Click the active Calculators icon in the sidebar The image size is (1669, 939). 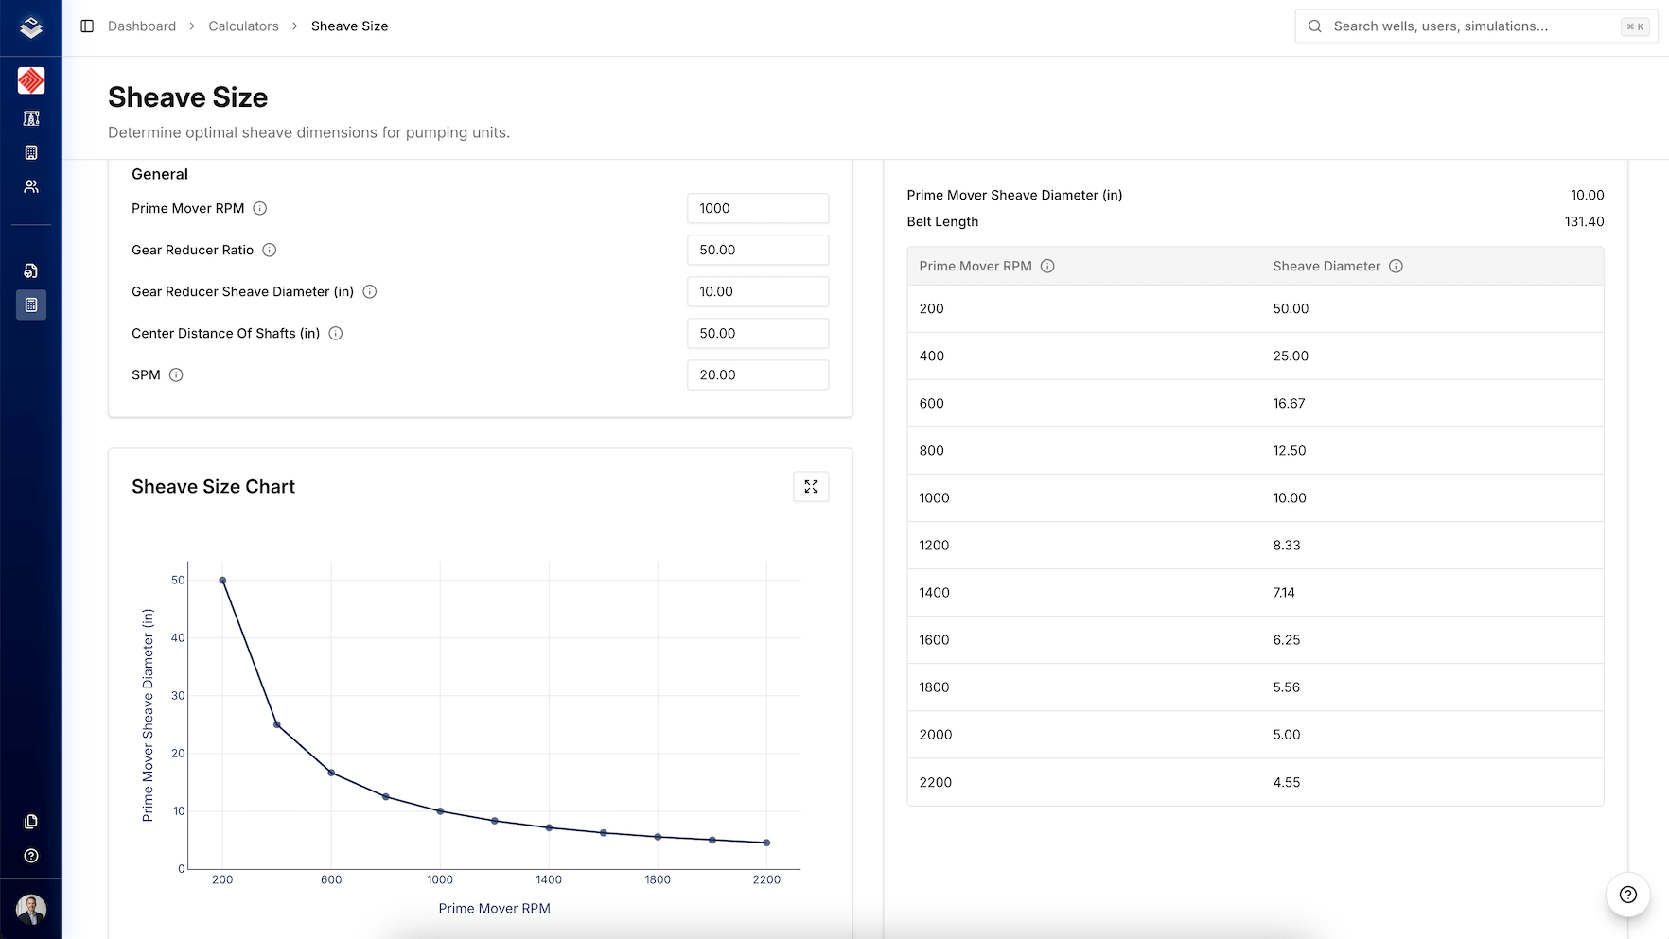(x=31, y=304)
